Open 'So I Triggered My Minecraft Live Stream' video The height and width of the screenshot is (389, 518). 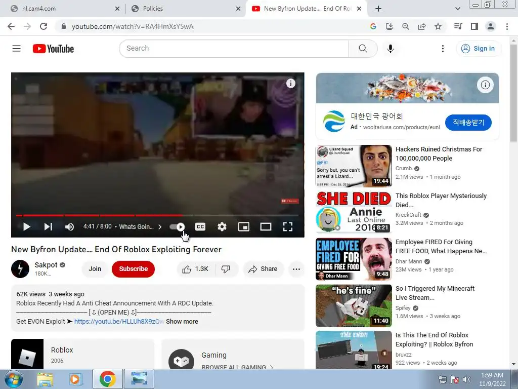pyautogui.click(x=435, y=293)
